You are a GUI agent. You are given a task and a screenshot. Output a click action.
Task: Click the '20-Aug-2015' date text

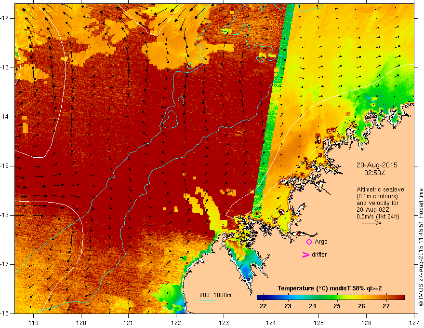point(377,165)
